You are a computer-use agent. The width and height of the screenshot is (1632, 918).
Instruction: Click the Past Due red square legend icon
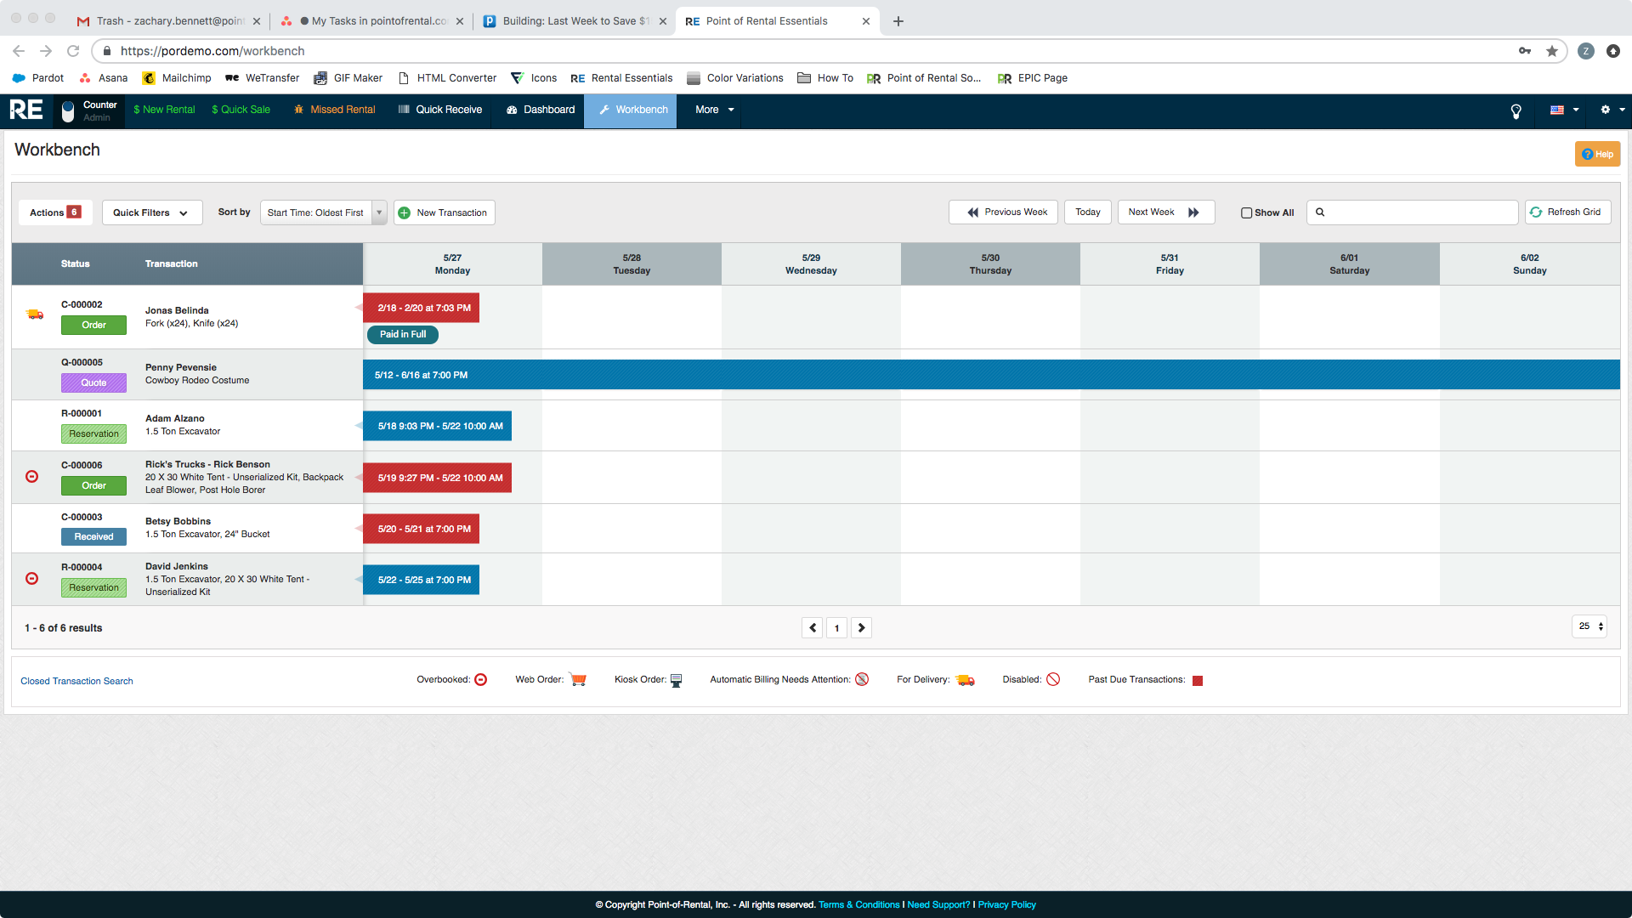coord(1198,680)
